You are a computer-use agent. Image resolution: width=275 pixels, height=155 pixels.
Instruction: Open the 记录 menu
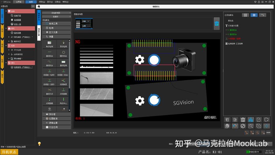pyautogui.click(x=58, y=2)
